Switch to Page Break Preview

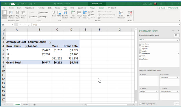pos(11,15)
